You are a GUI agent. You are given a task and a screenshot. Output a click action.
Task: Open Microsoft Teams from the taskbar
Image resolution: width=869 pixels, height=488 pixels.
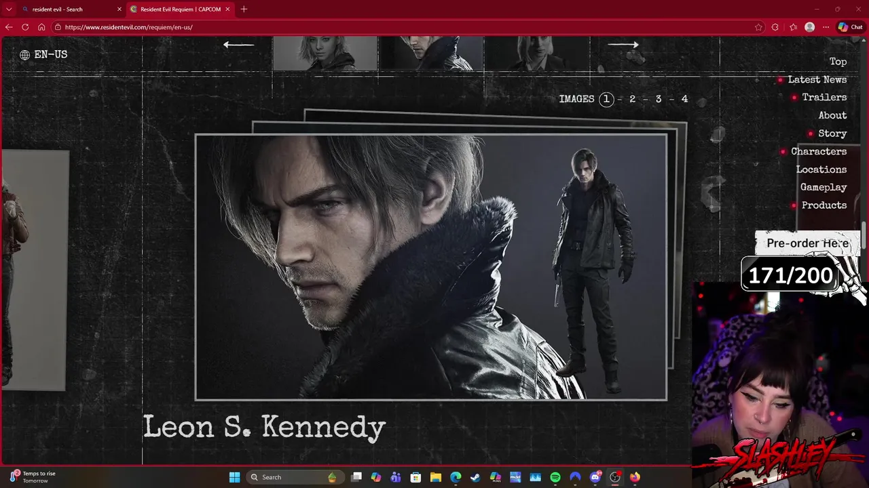(396, 477)
